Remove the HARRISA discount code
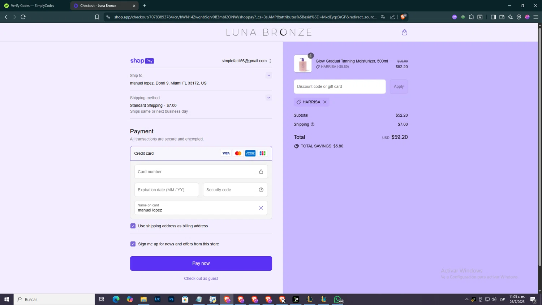This screenshot has width=542, height=305. [325, 102]
